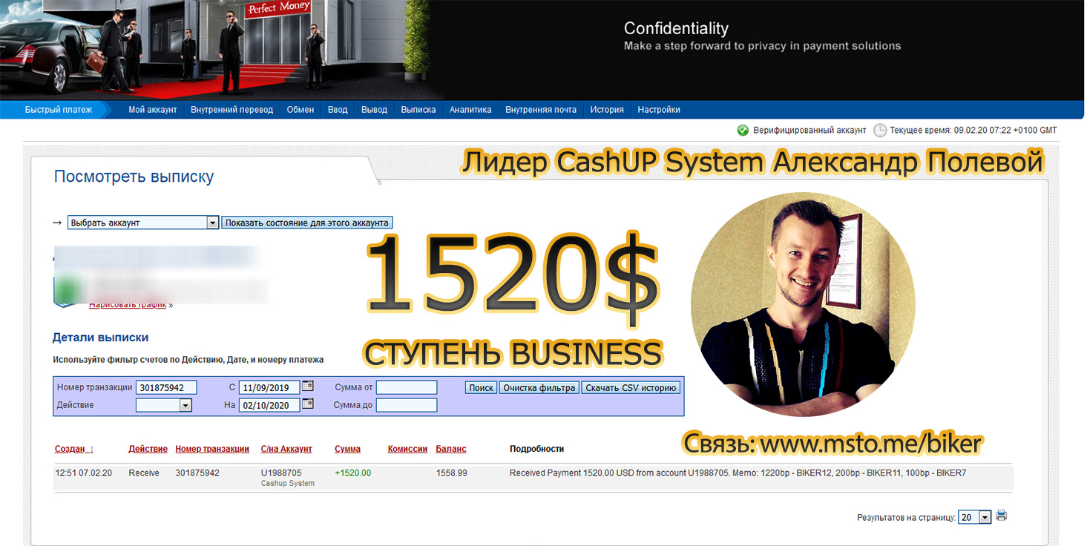Click the Верифицированный аккаунт status text

tap(809, 131)
